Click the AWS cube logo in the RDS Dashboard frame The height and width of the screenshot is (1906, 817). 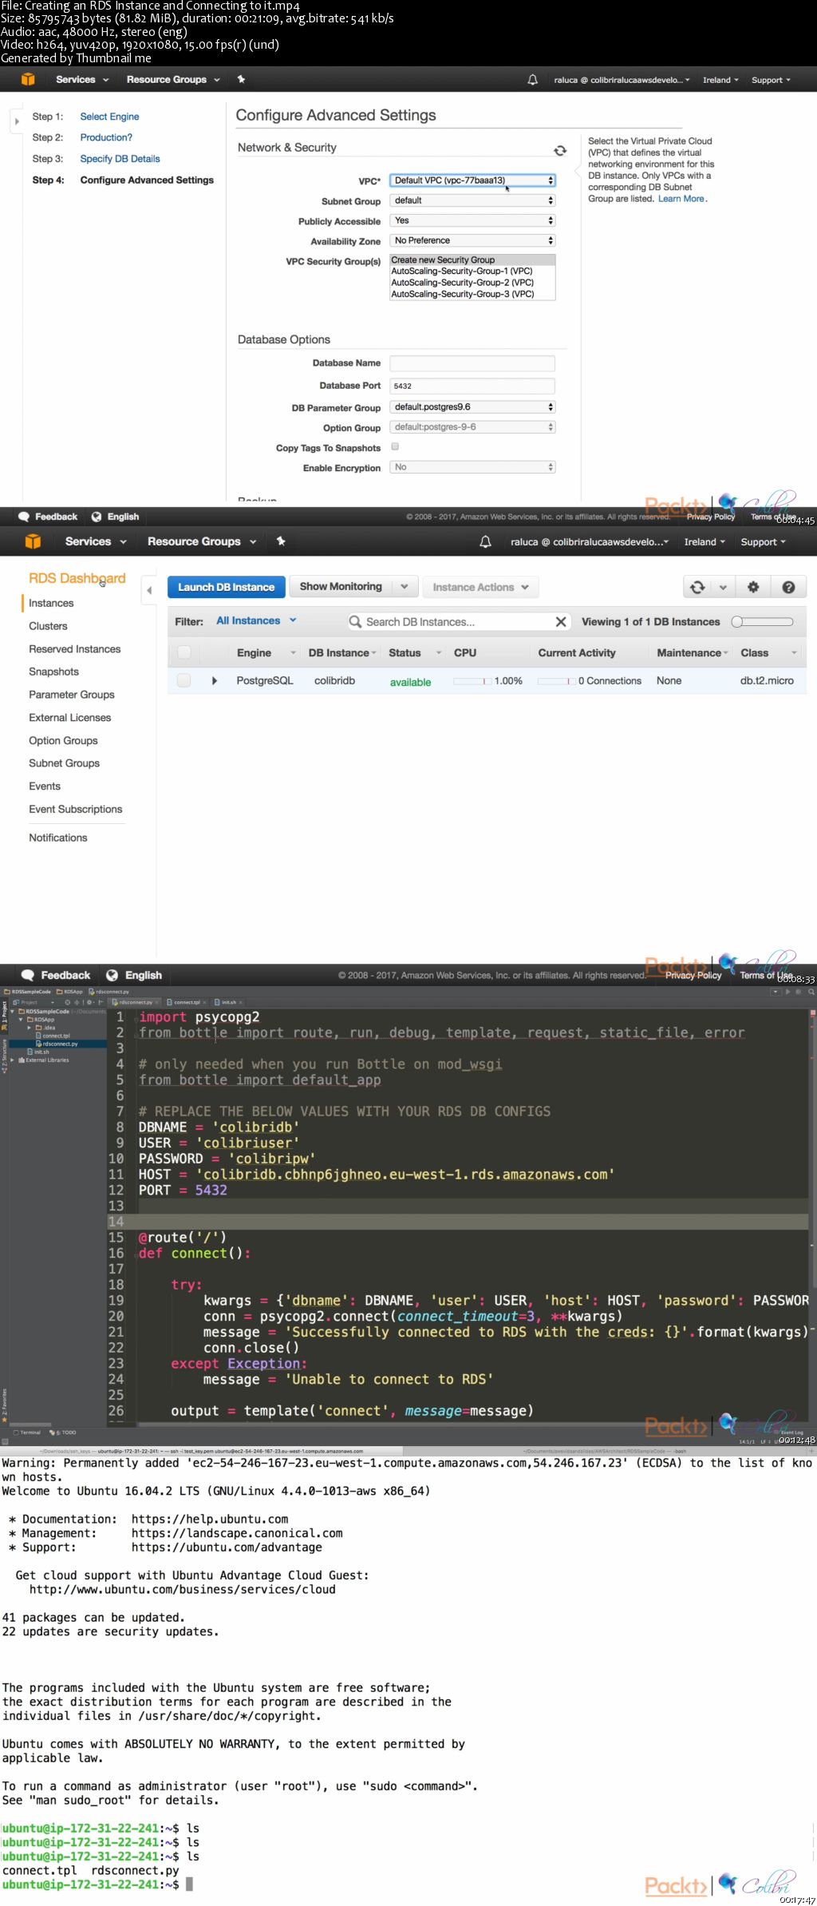tap(33, 541)
